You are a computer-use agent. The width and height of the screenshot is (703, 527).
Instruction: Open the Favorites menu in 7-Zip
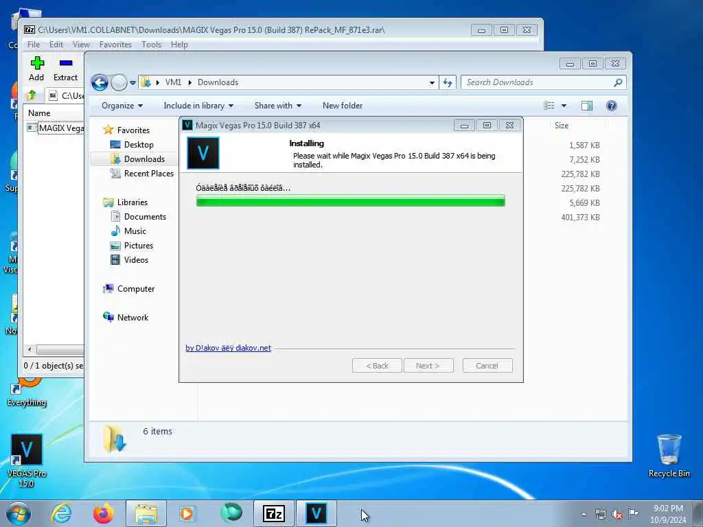[x=115, y=45]
